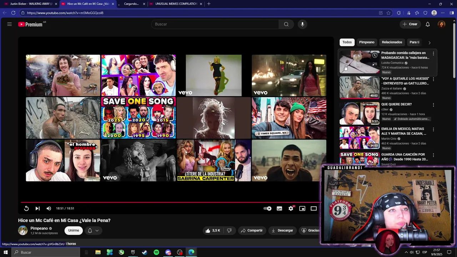Screen dimensions: 457x257
Task: Open options menu for the Madagascar video
Action: [x=433, y=54]
